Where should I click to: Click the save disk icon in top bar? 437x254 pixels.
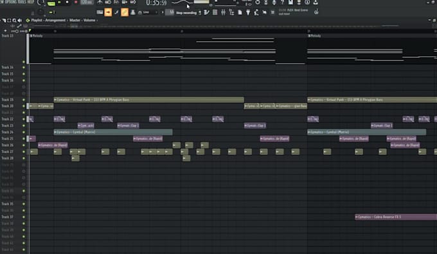(290, 2)
